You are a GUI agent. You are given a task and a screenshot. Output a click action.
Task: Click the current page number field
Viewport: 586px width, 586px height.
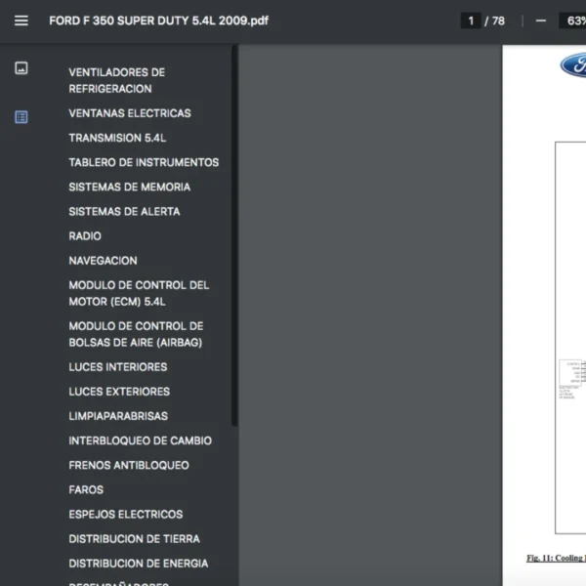[471, 21]
